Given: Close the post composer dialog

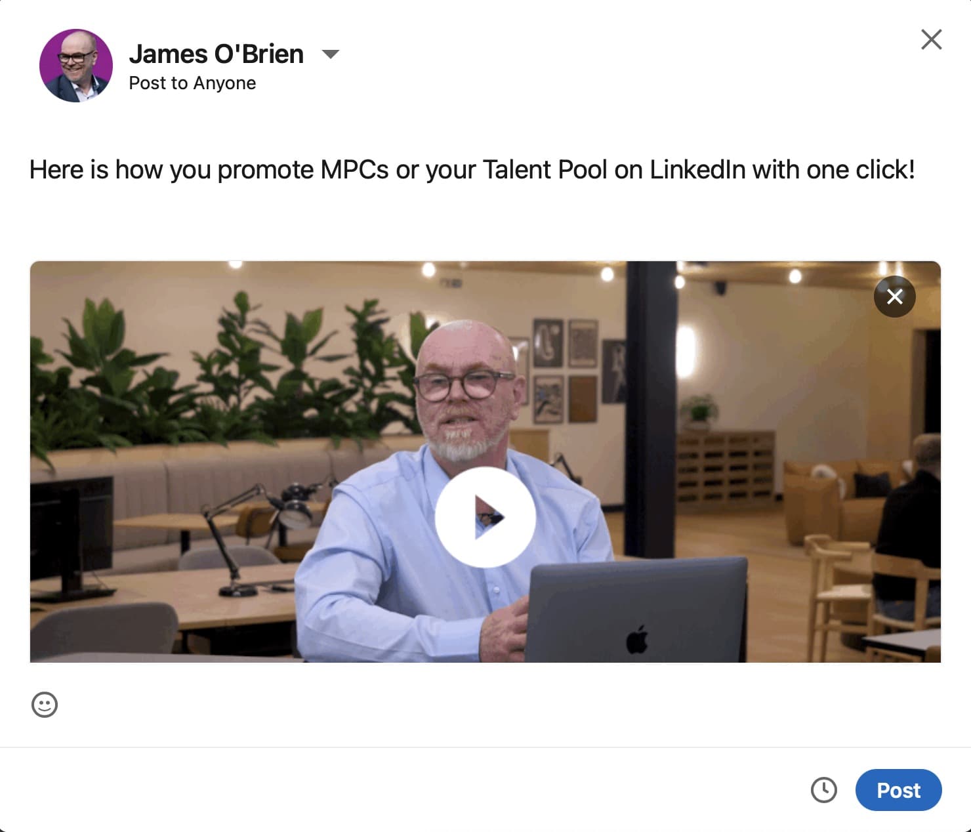Looking at the screenshot, I should coord(931,40).
